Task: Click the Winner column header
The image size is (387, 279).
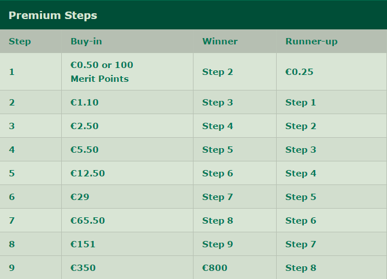Action: tap(219, 42)
